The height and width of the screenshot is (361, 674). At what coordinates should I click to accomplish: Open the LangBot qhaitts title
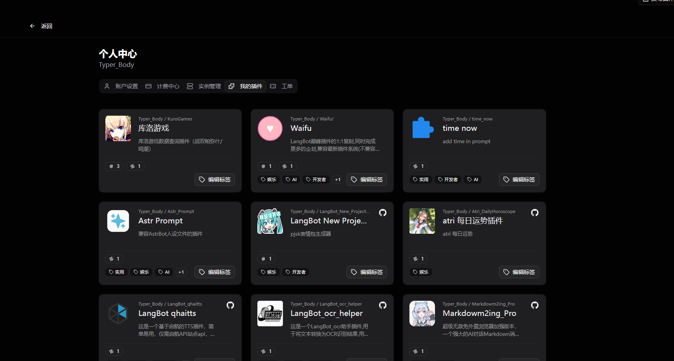(x=167, y=313)
